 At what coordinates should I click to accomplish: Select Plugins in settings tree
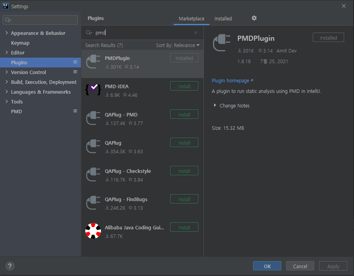click(40, 62)
